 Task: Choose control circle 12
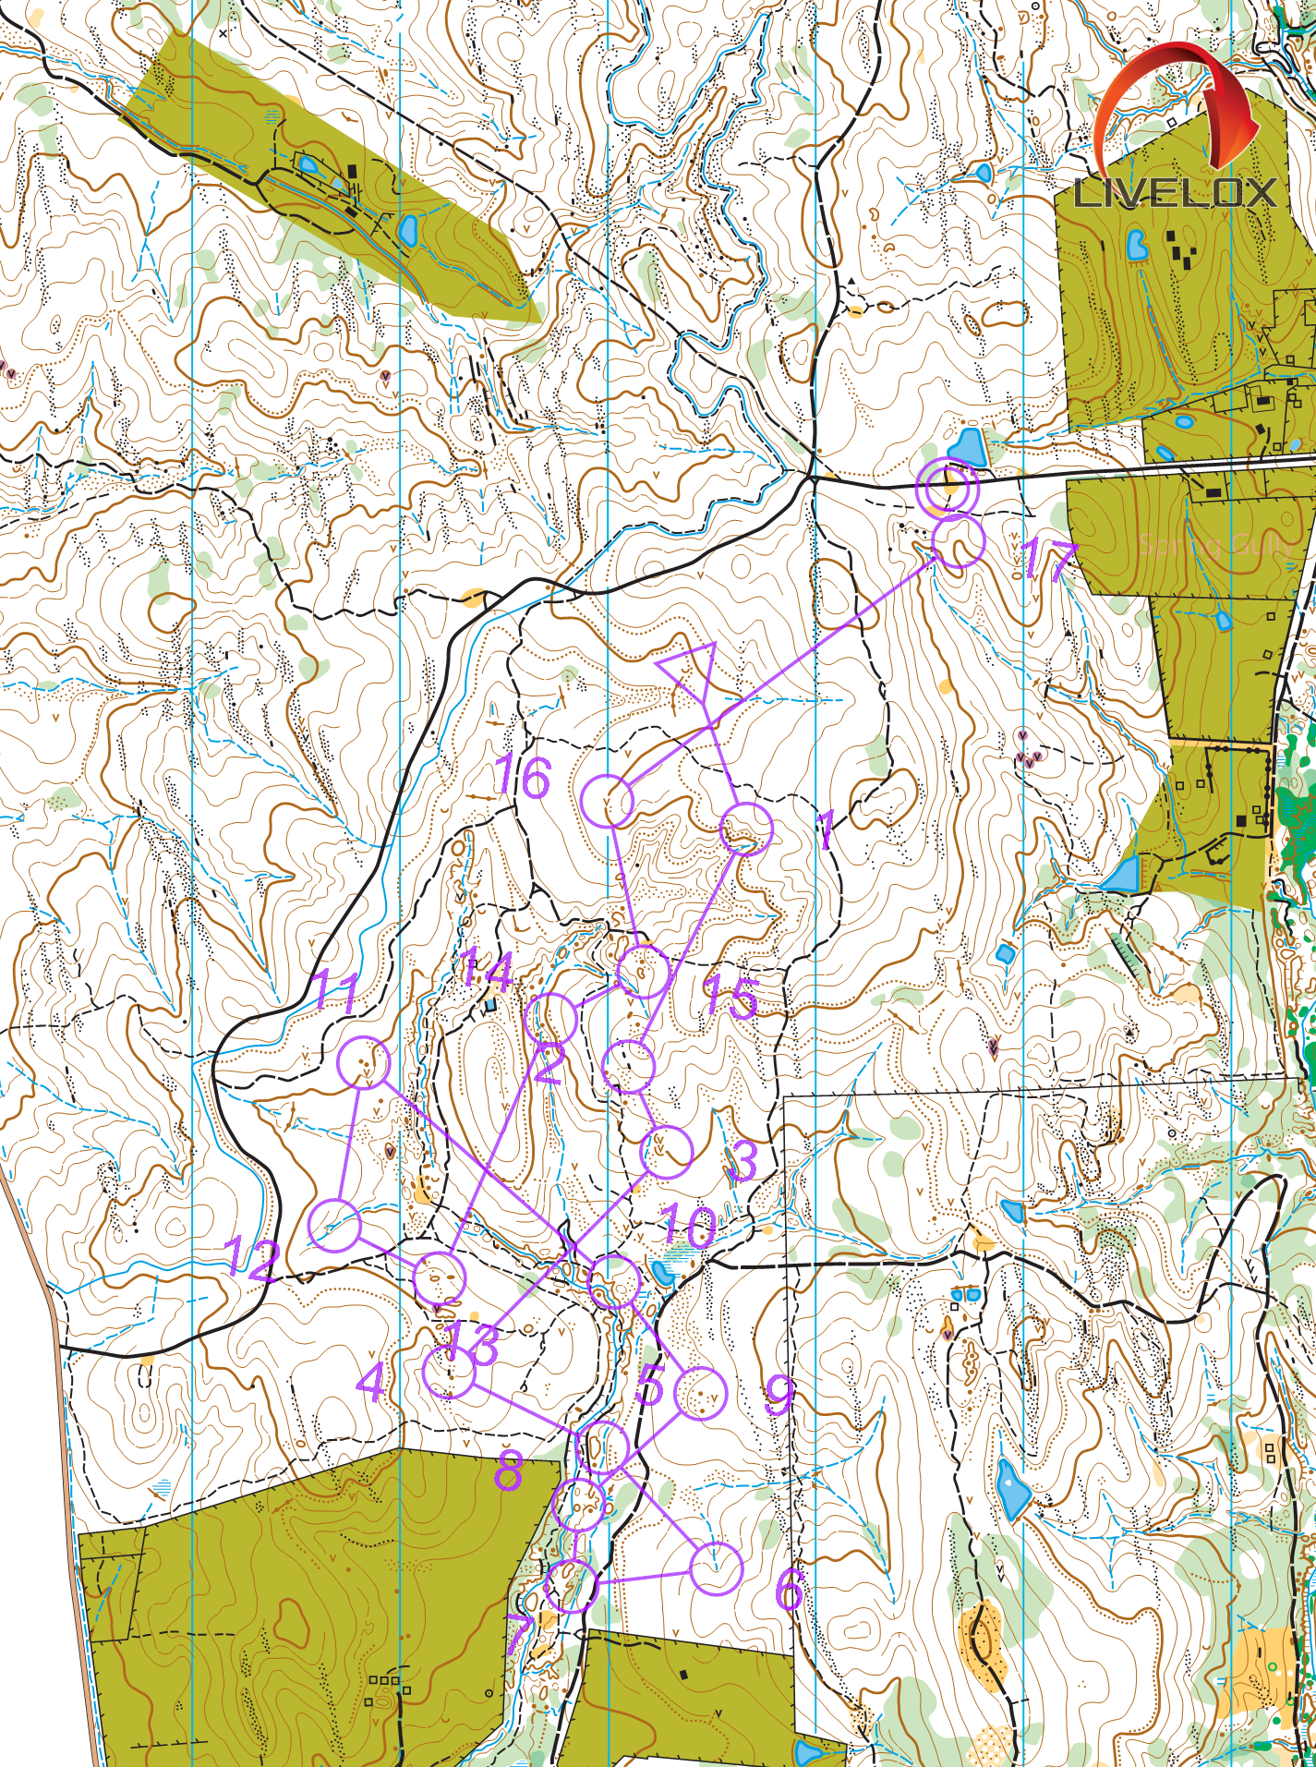coord(334,1226)
